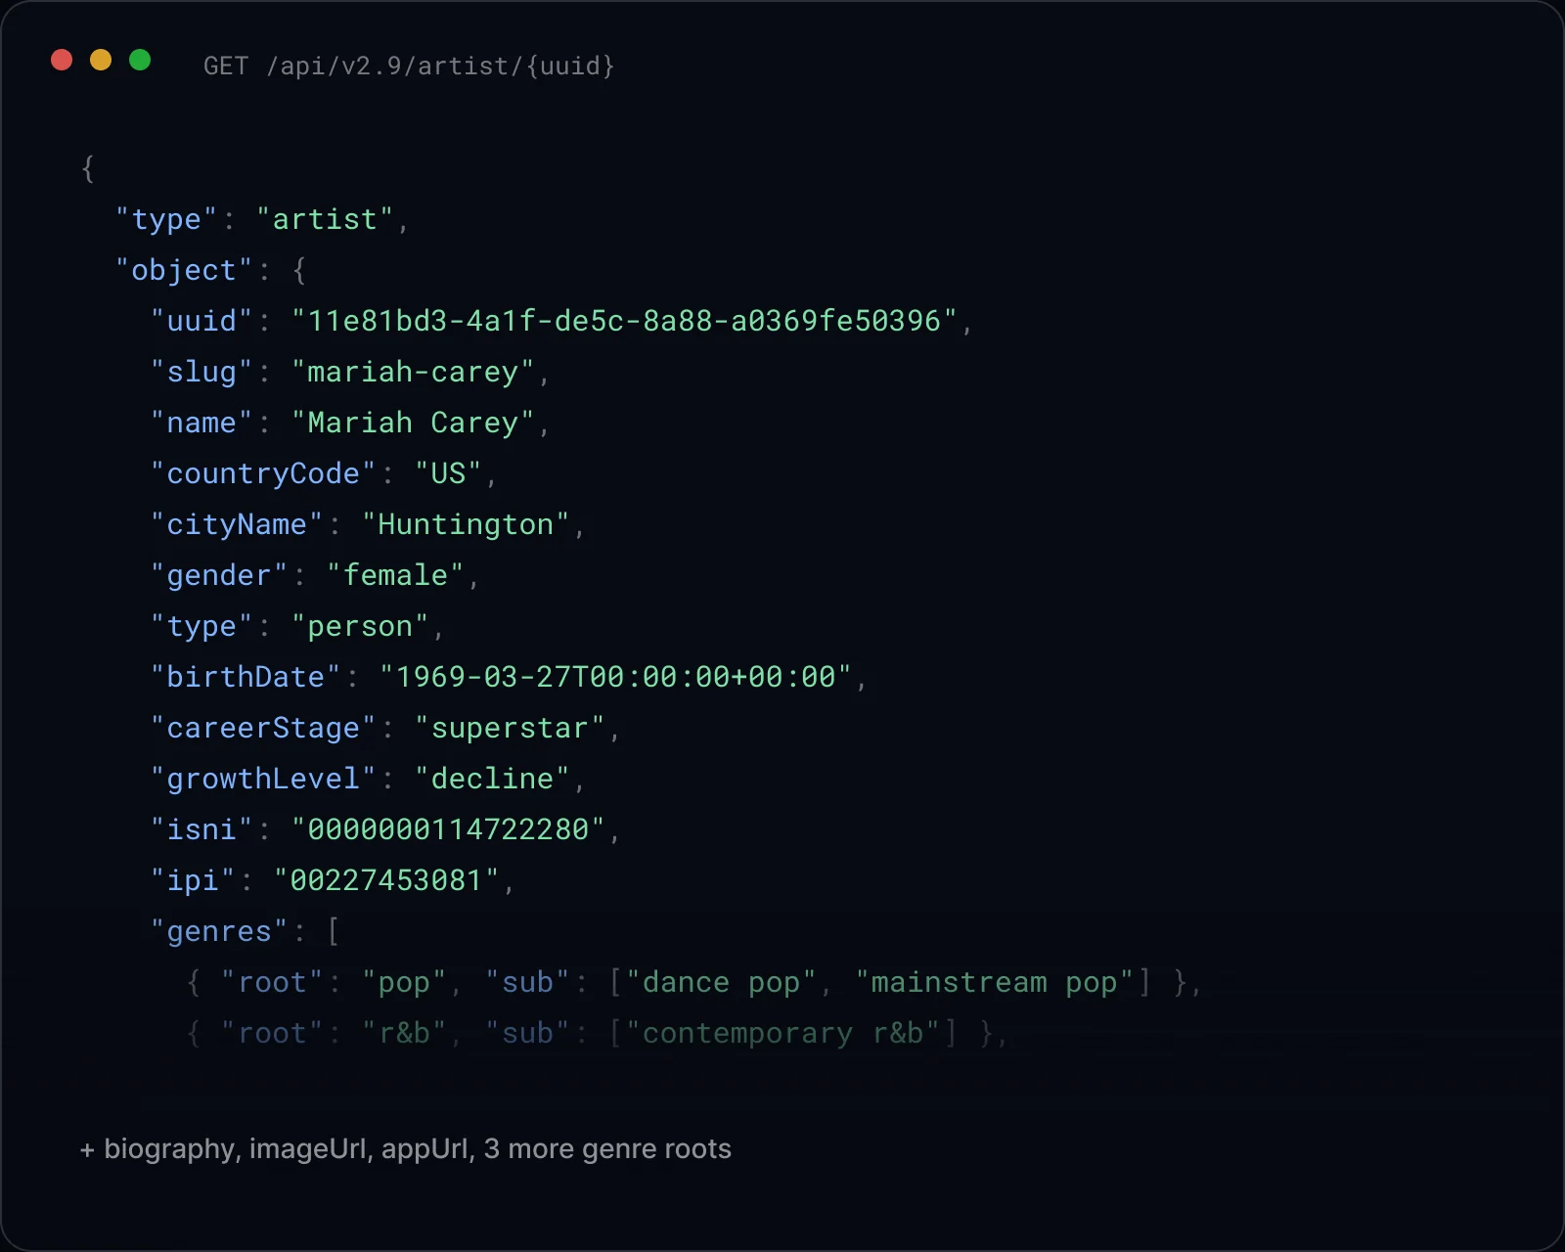Screen dimensions: 1565x1252
Task: Click the red close window dot
Action: [62, 60]
